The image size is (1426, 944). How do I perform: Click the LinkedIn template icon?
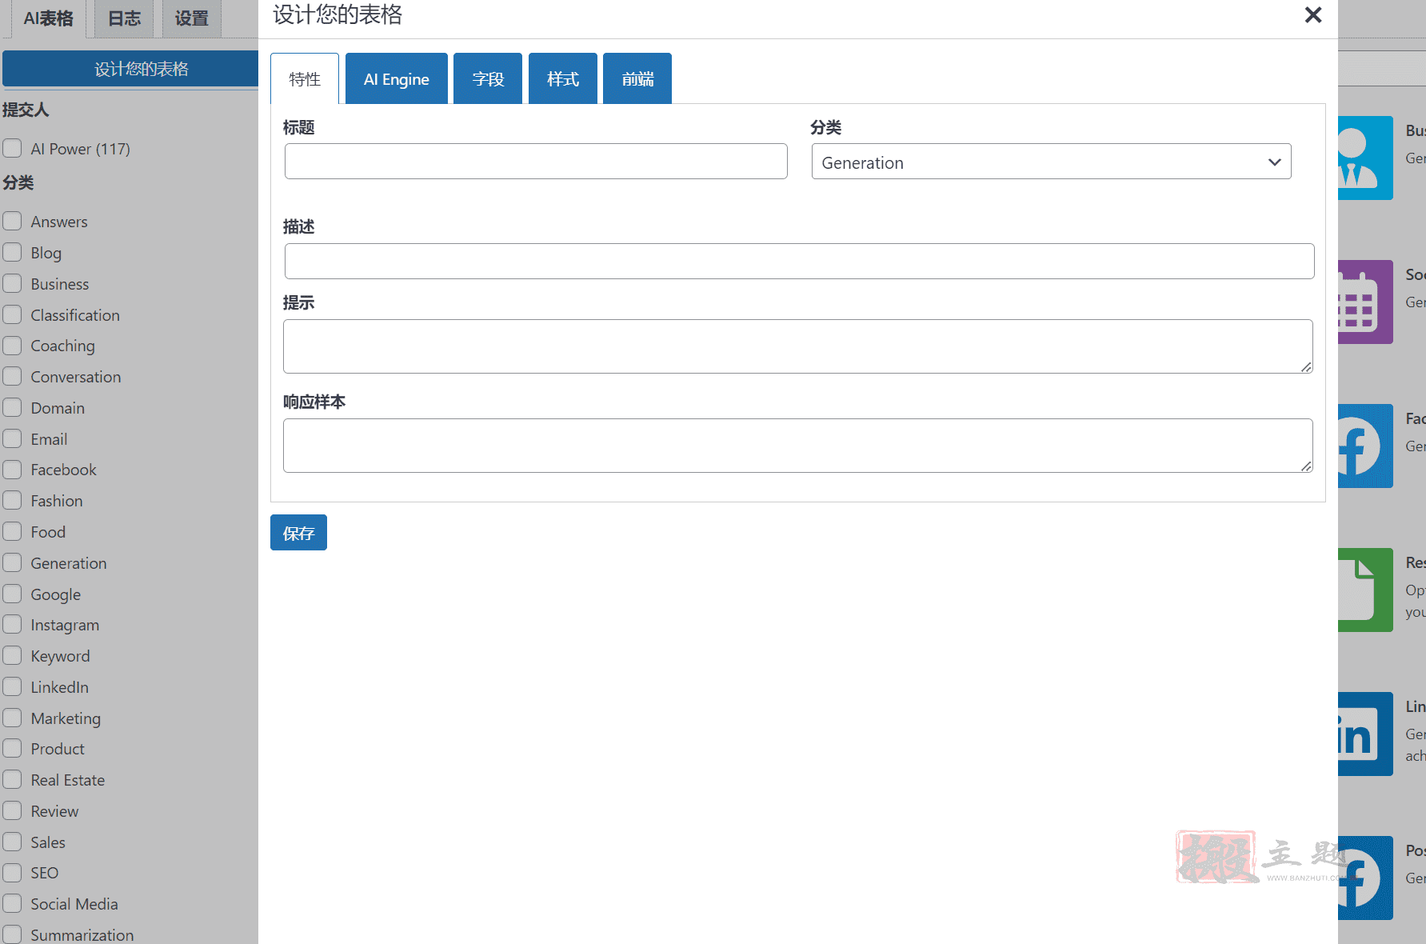(1365, 734)
